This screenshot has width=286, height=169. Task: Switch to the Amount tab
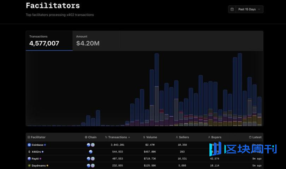(x=96, y=41)
